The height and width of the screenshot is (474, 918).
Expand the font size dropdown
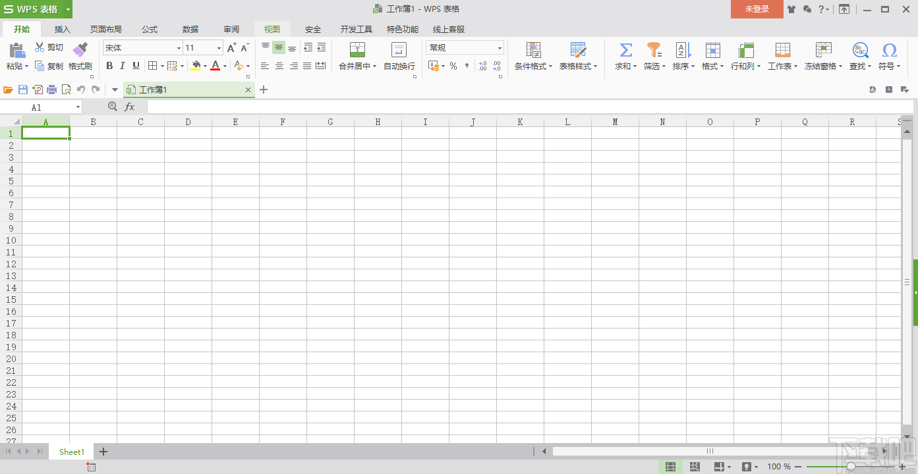[219, 47]
